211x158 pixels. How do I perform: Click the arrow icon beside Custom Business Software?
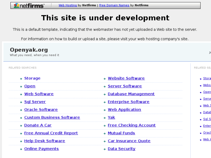[21, 118]
